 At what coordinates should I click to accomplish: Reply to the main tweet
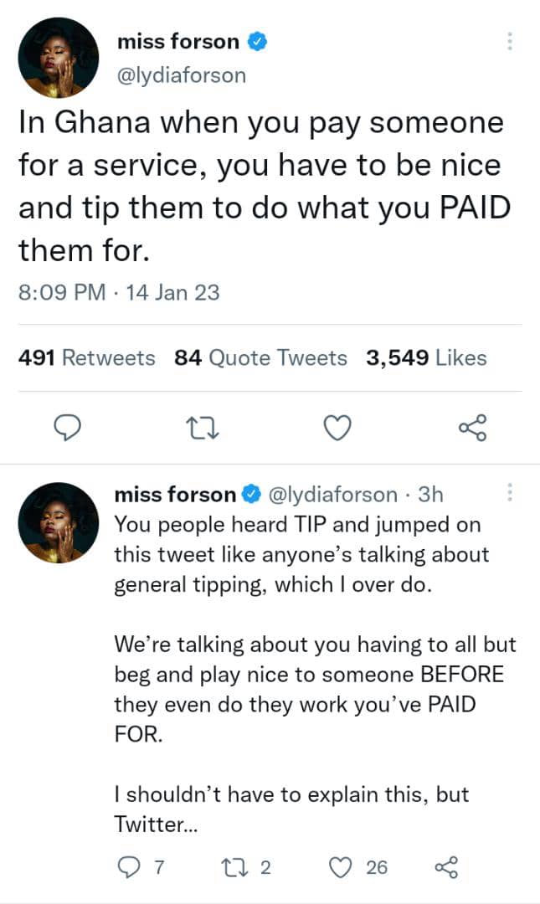coord(66,429)
